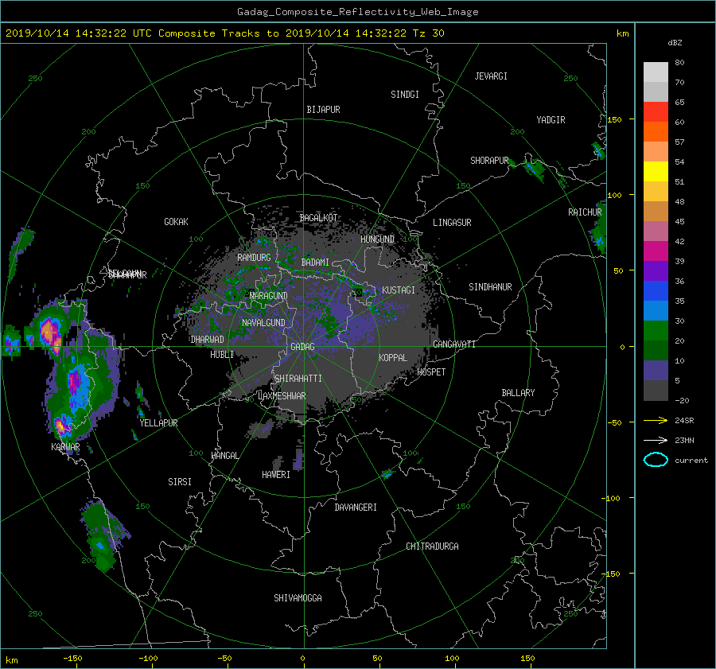716x669 pixels.
Task: Click the SHIRAHATTI label
Action: [298, 378]
